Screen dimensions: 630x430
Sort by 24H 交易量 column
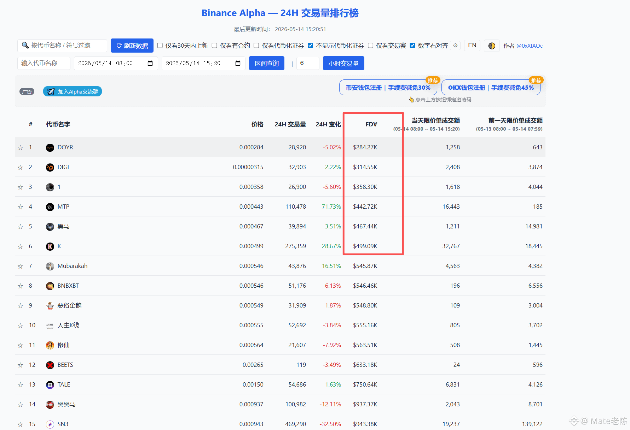pyautogui.click(x=290, y=124)
